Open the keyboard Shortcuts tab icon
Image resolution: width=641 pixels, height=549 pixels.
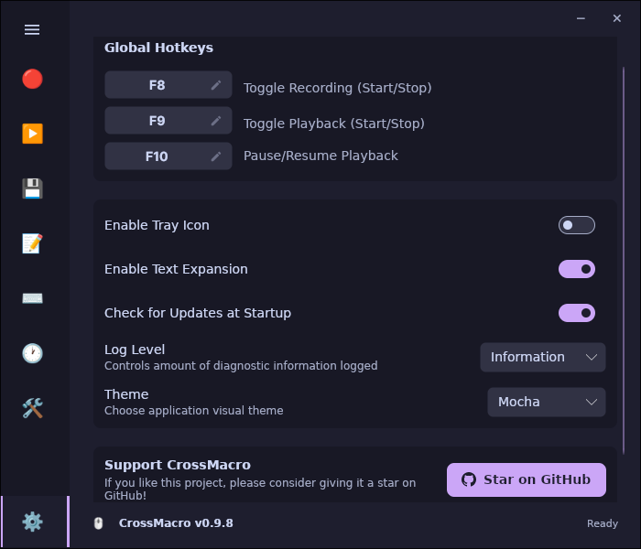click(32, 298)
